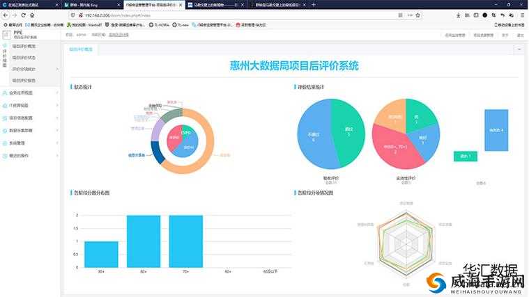Expand the 数据采集部署 menu chevron

point(57,130)
